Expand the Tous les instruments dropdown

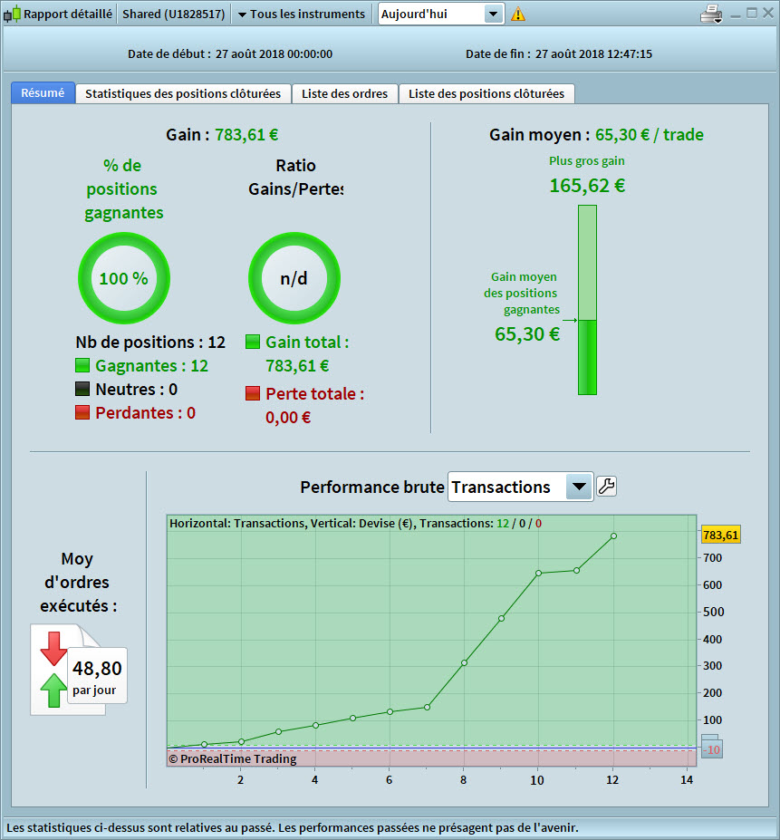pyautogui.click(x=302, y=14)
